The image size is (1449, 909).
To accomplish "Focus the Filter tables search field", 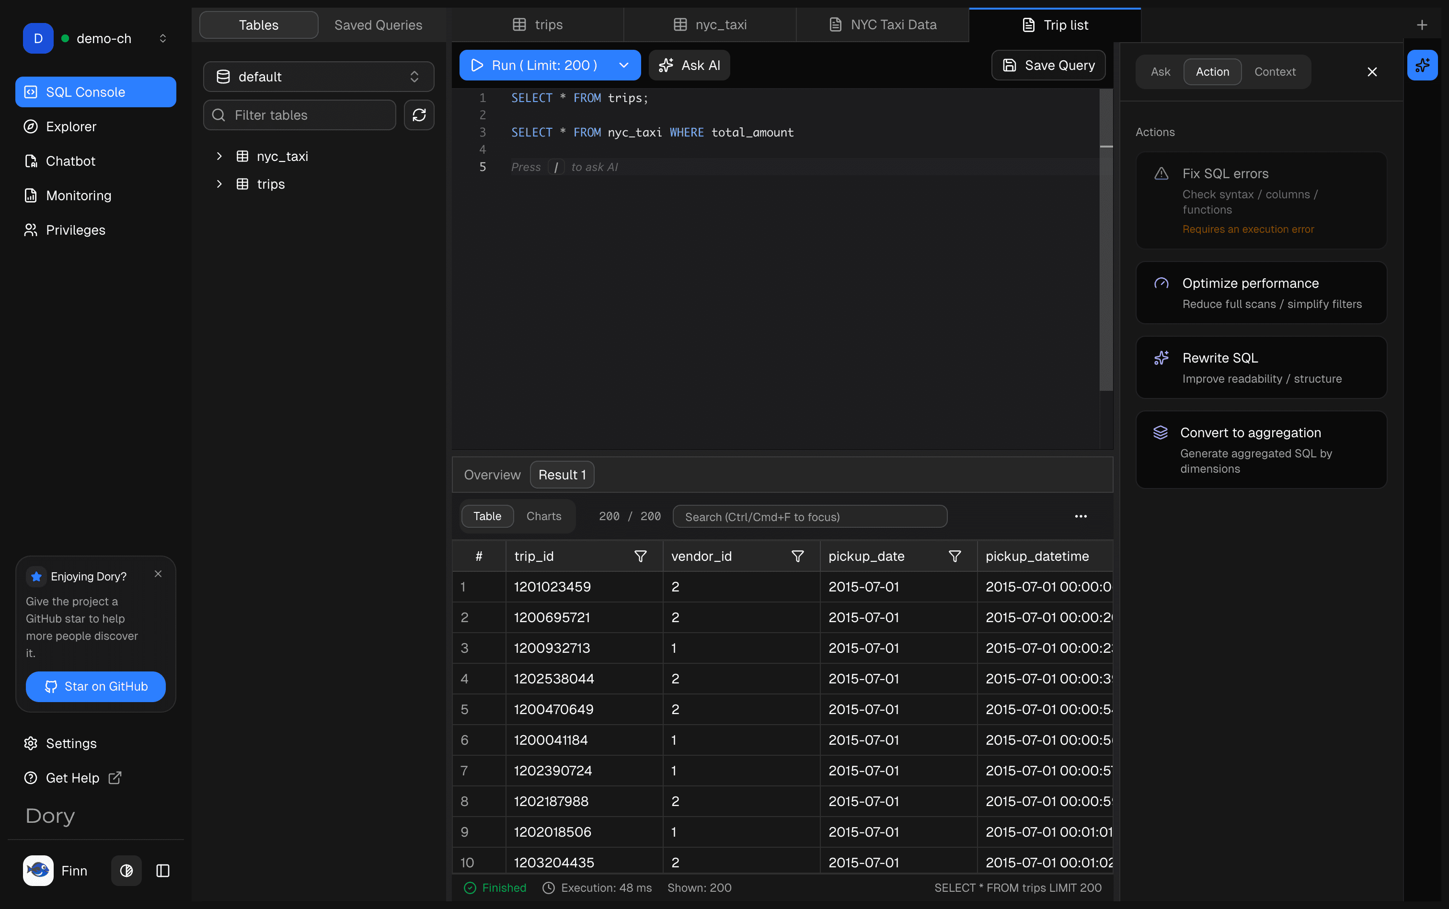I will [x=299, y=115].
